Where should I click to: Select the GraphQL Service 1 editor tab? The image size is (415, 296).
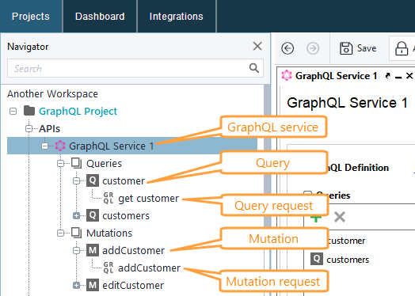coord(336,76)
